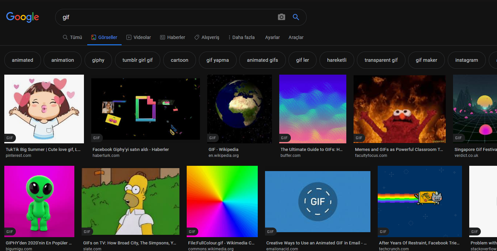Click the haberturk.com source text
Viewport: 497px width, 251px height.
tap(106, 156)
